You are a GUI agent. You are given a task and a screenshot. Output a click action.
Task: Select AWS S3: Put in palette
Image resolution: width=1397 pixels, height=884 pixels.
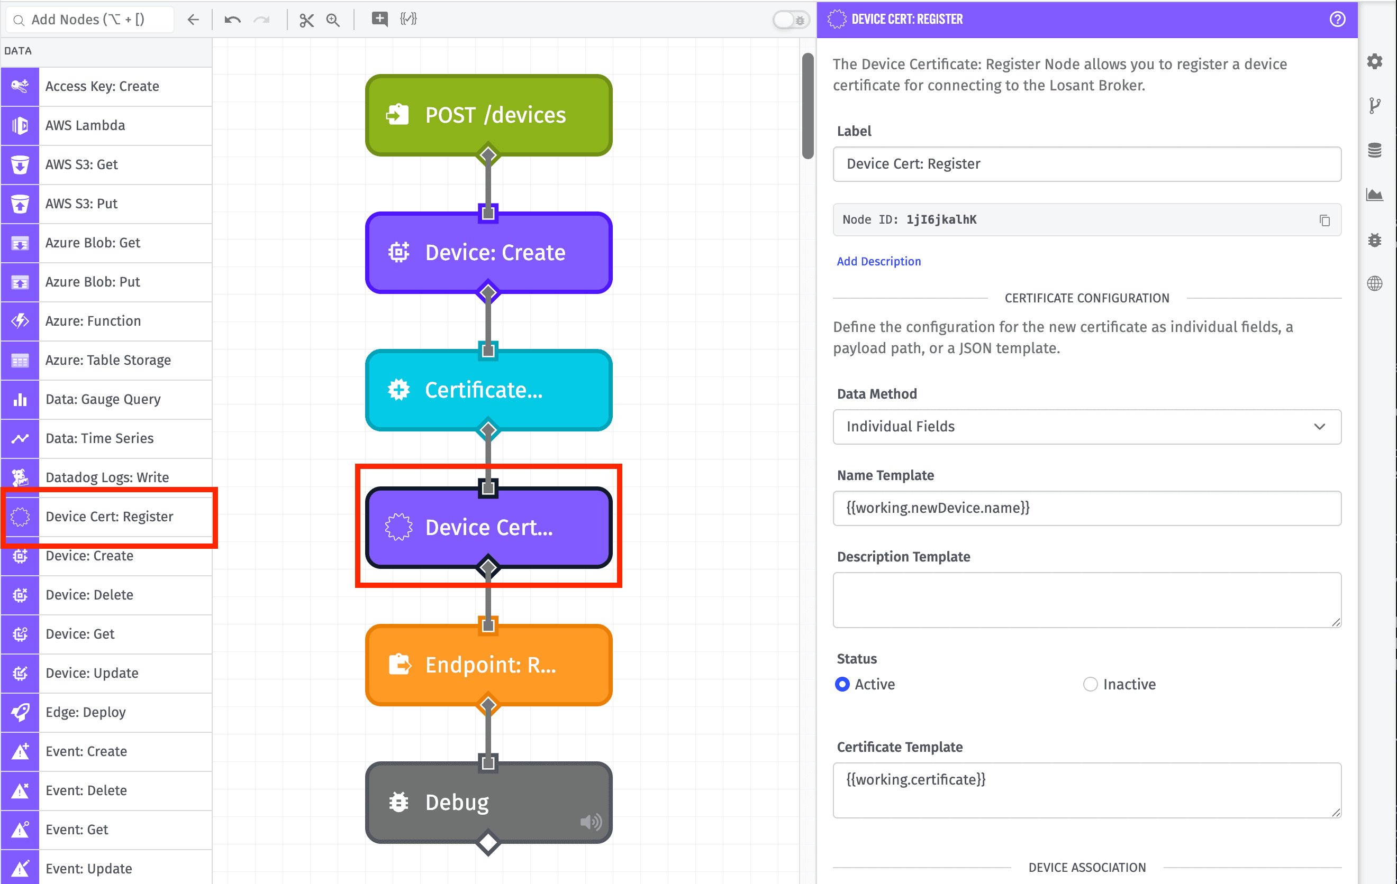(106, 204)
